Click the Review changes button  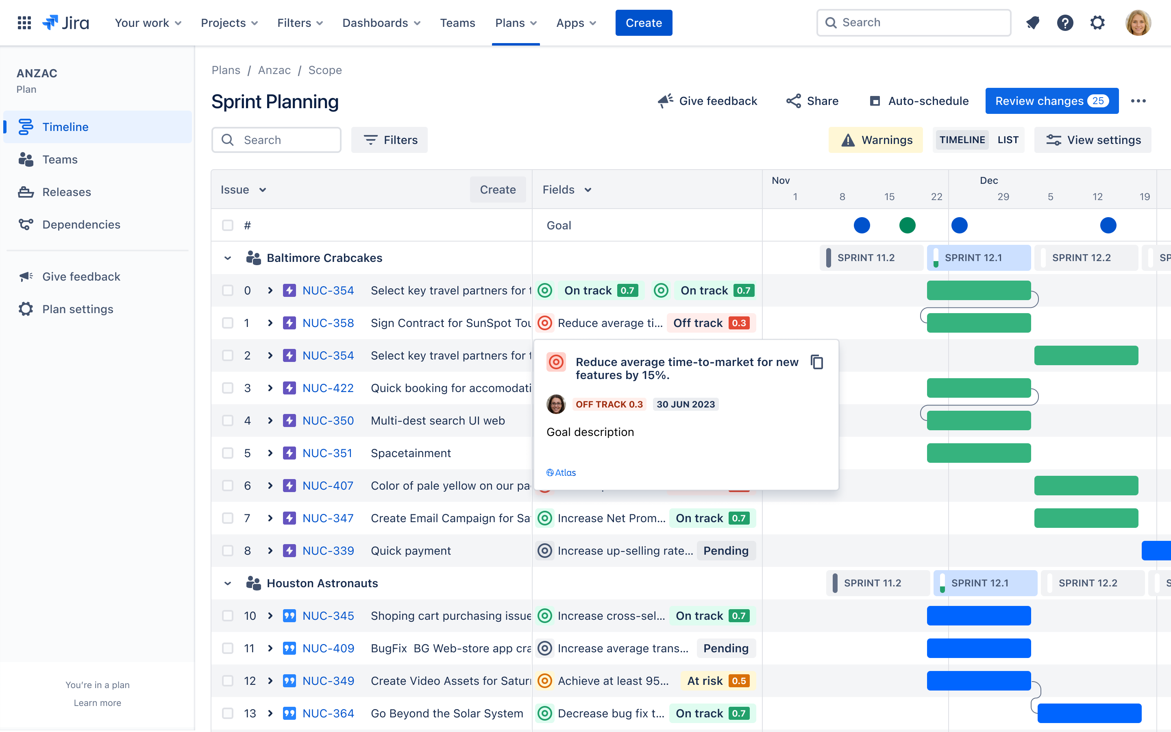[1051, 101]
